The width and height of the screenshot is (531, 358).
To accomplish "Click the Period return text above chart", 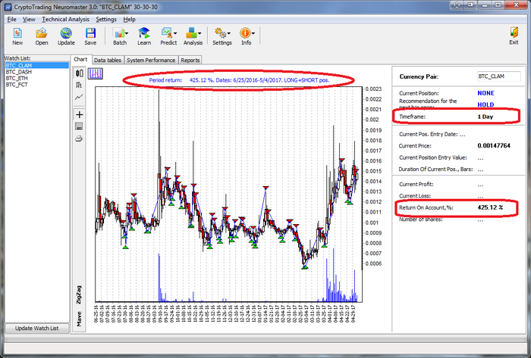I will (x=239, y=80).
